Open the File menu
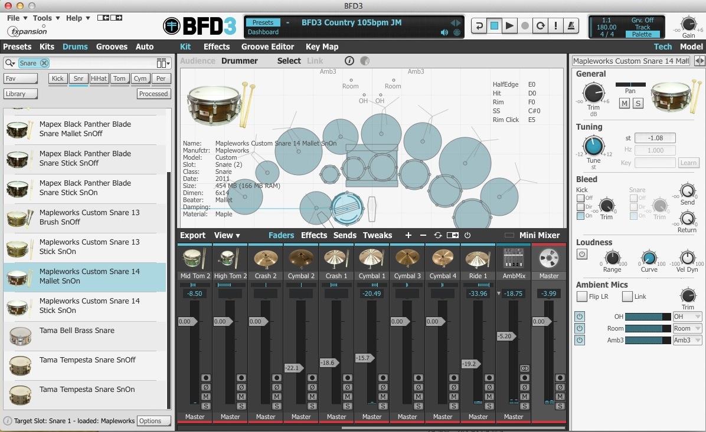Screen dimensions: 706x432 point(17,18)
